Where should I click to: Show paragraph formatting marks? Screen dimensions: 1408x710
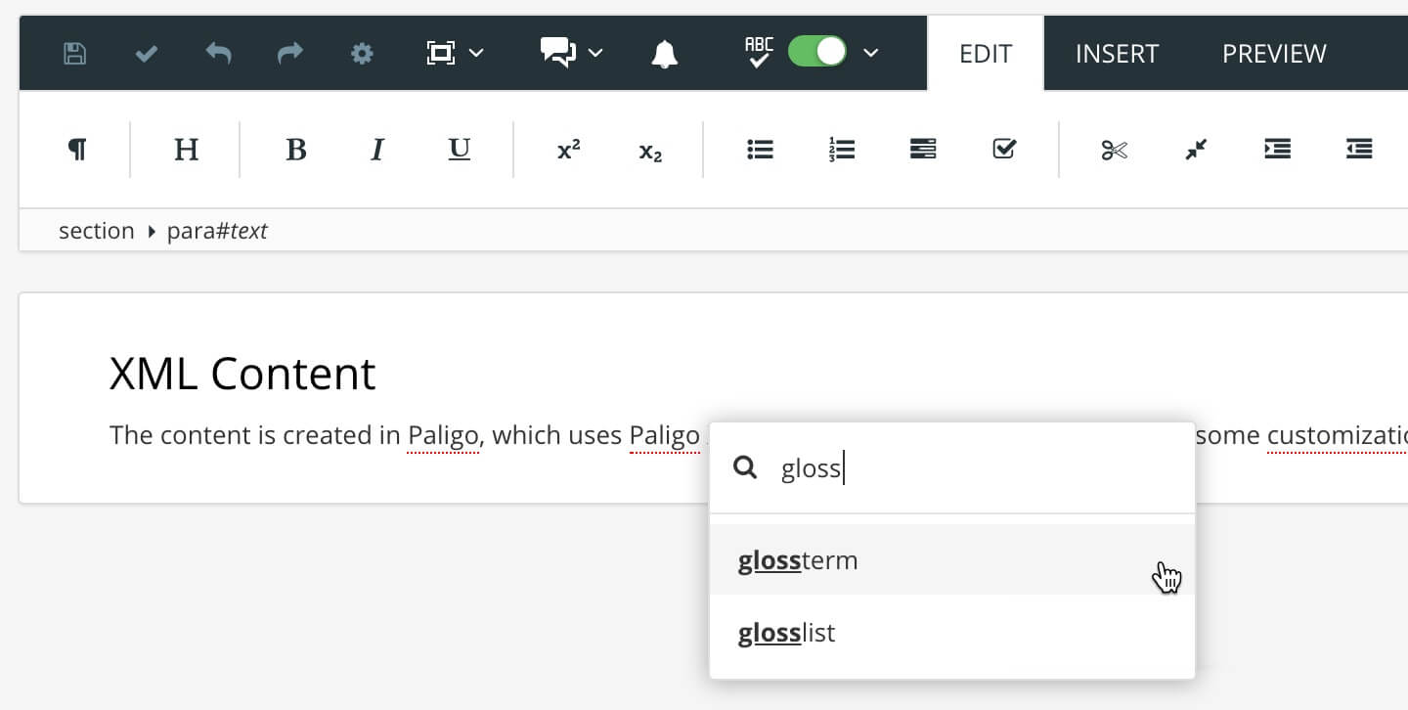pos(78,149)
